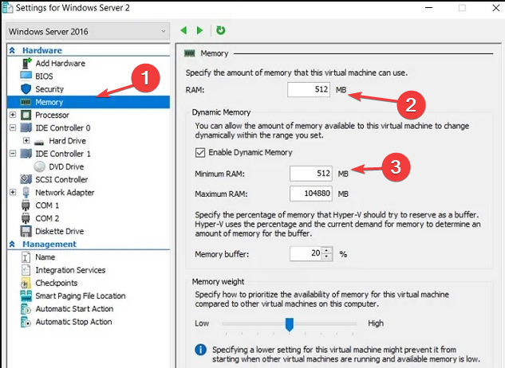Open the Checkpoints management item
The image size is (505, 368).
click(x=57, y=283)
